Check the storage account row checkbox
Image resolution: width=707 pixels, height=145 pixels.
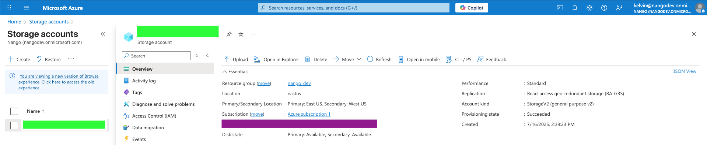[x=14, y=126]
